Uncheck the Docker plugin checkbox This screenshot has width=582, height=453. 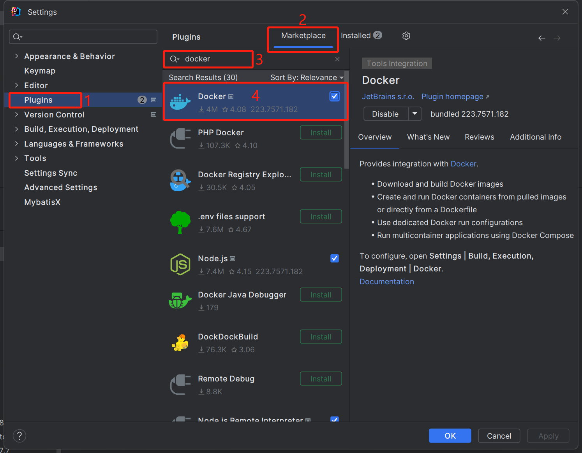pyautogui.click(x=334, y=96)
